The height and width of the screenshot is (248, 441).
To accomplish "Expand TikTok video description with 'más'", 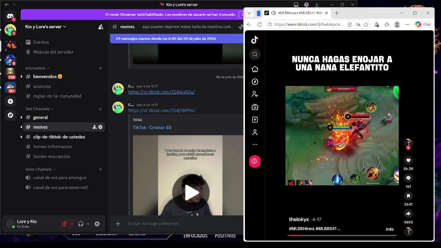I will point(390,229).
